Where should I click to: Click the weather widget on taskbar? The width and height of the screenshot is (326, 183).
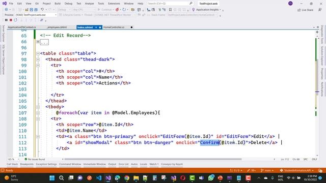pyautogui.click(x=11, y=178)
